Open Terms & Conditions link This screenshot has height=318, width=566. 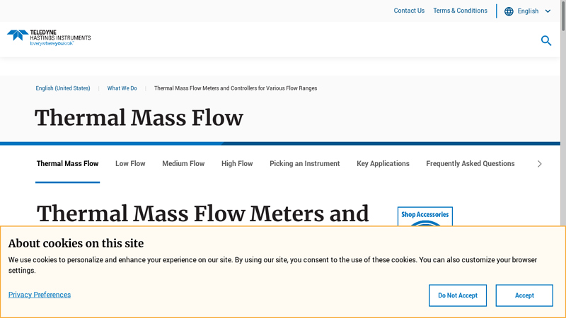[461, 11]
